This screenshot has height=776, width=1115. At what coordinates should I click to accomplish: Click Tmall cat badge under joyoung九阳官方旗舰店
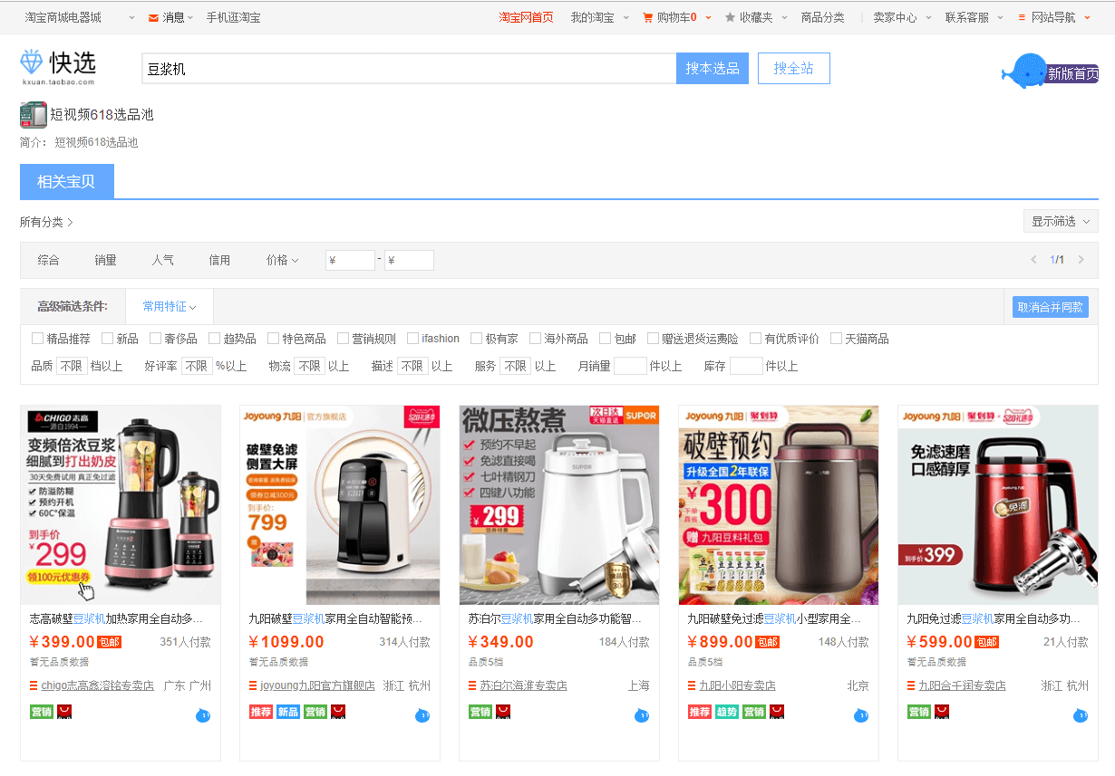(x=338, y=712)
